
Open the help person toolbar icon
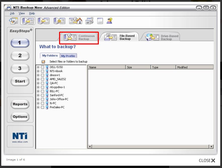click(x=110, y=21)
